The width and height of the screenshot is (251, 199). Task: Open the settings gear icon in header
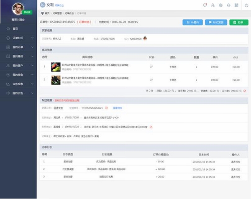click(221, 5)
